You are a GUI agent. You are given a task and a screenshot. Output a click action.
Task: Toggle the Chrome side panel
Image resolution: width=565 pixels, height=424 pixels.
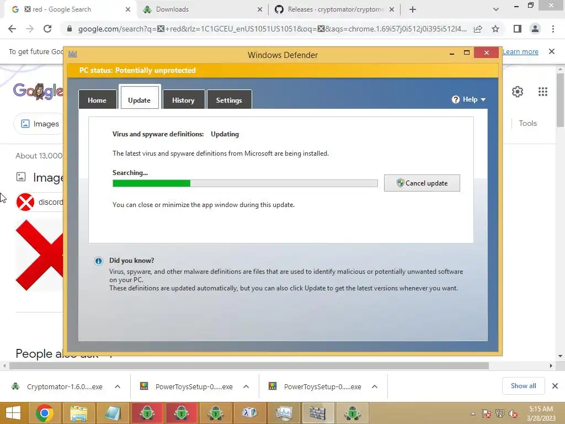point(518,29)
